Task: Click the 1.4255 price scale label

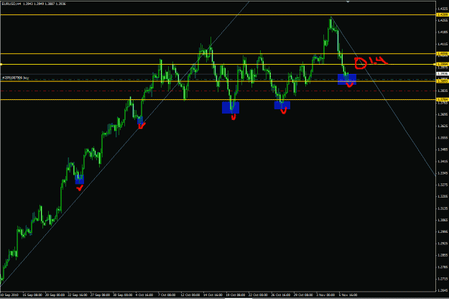Action: pos(443,20)
